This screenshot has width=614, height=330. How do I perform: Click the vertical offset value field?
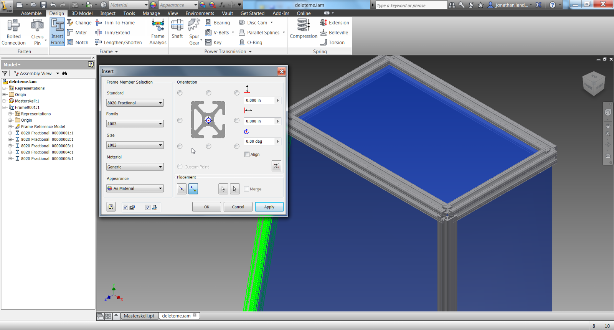coord(260,101)
